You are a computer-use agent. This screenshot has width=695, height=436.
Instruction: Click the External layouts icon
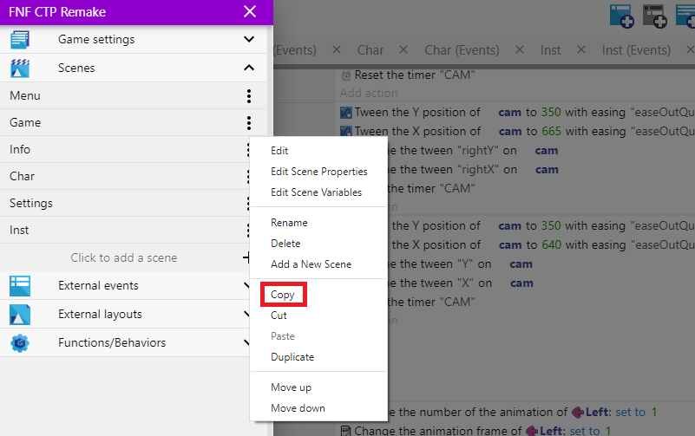(19, 315)
